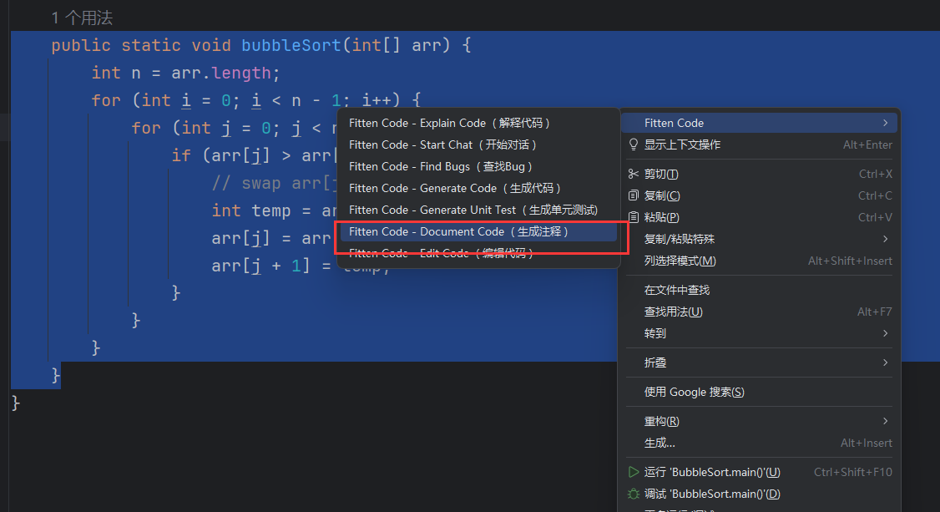This screenshot has width=940, height=512.
Task: Choose Fitten Code - Start Chat
Action: pyautogui.click(x=478, y=144)
